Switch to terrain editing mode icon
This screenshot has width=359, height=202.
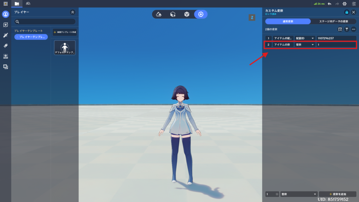(x=159, y=14)
